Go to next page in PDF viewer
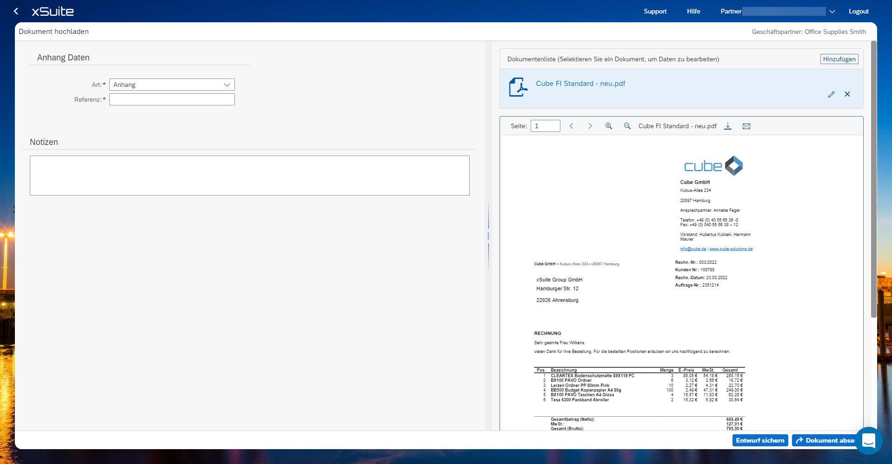This screenshot has height=464, width=892. point(590,126)
